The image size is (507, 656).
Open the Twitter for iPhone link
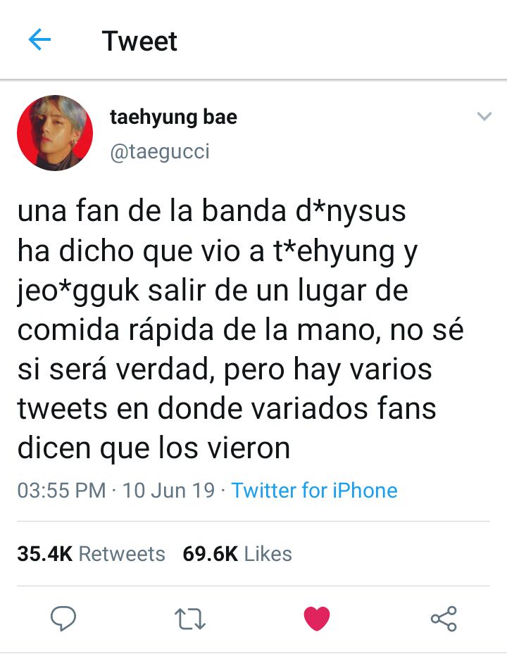point(315,490)
